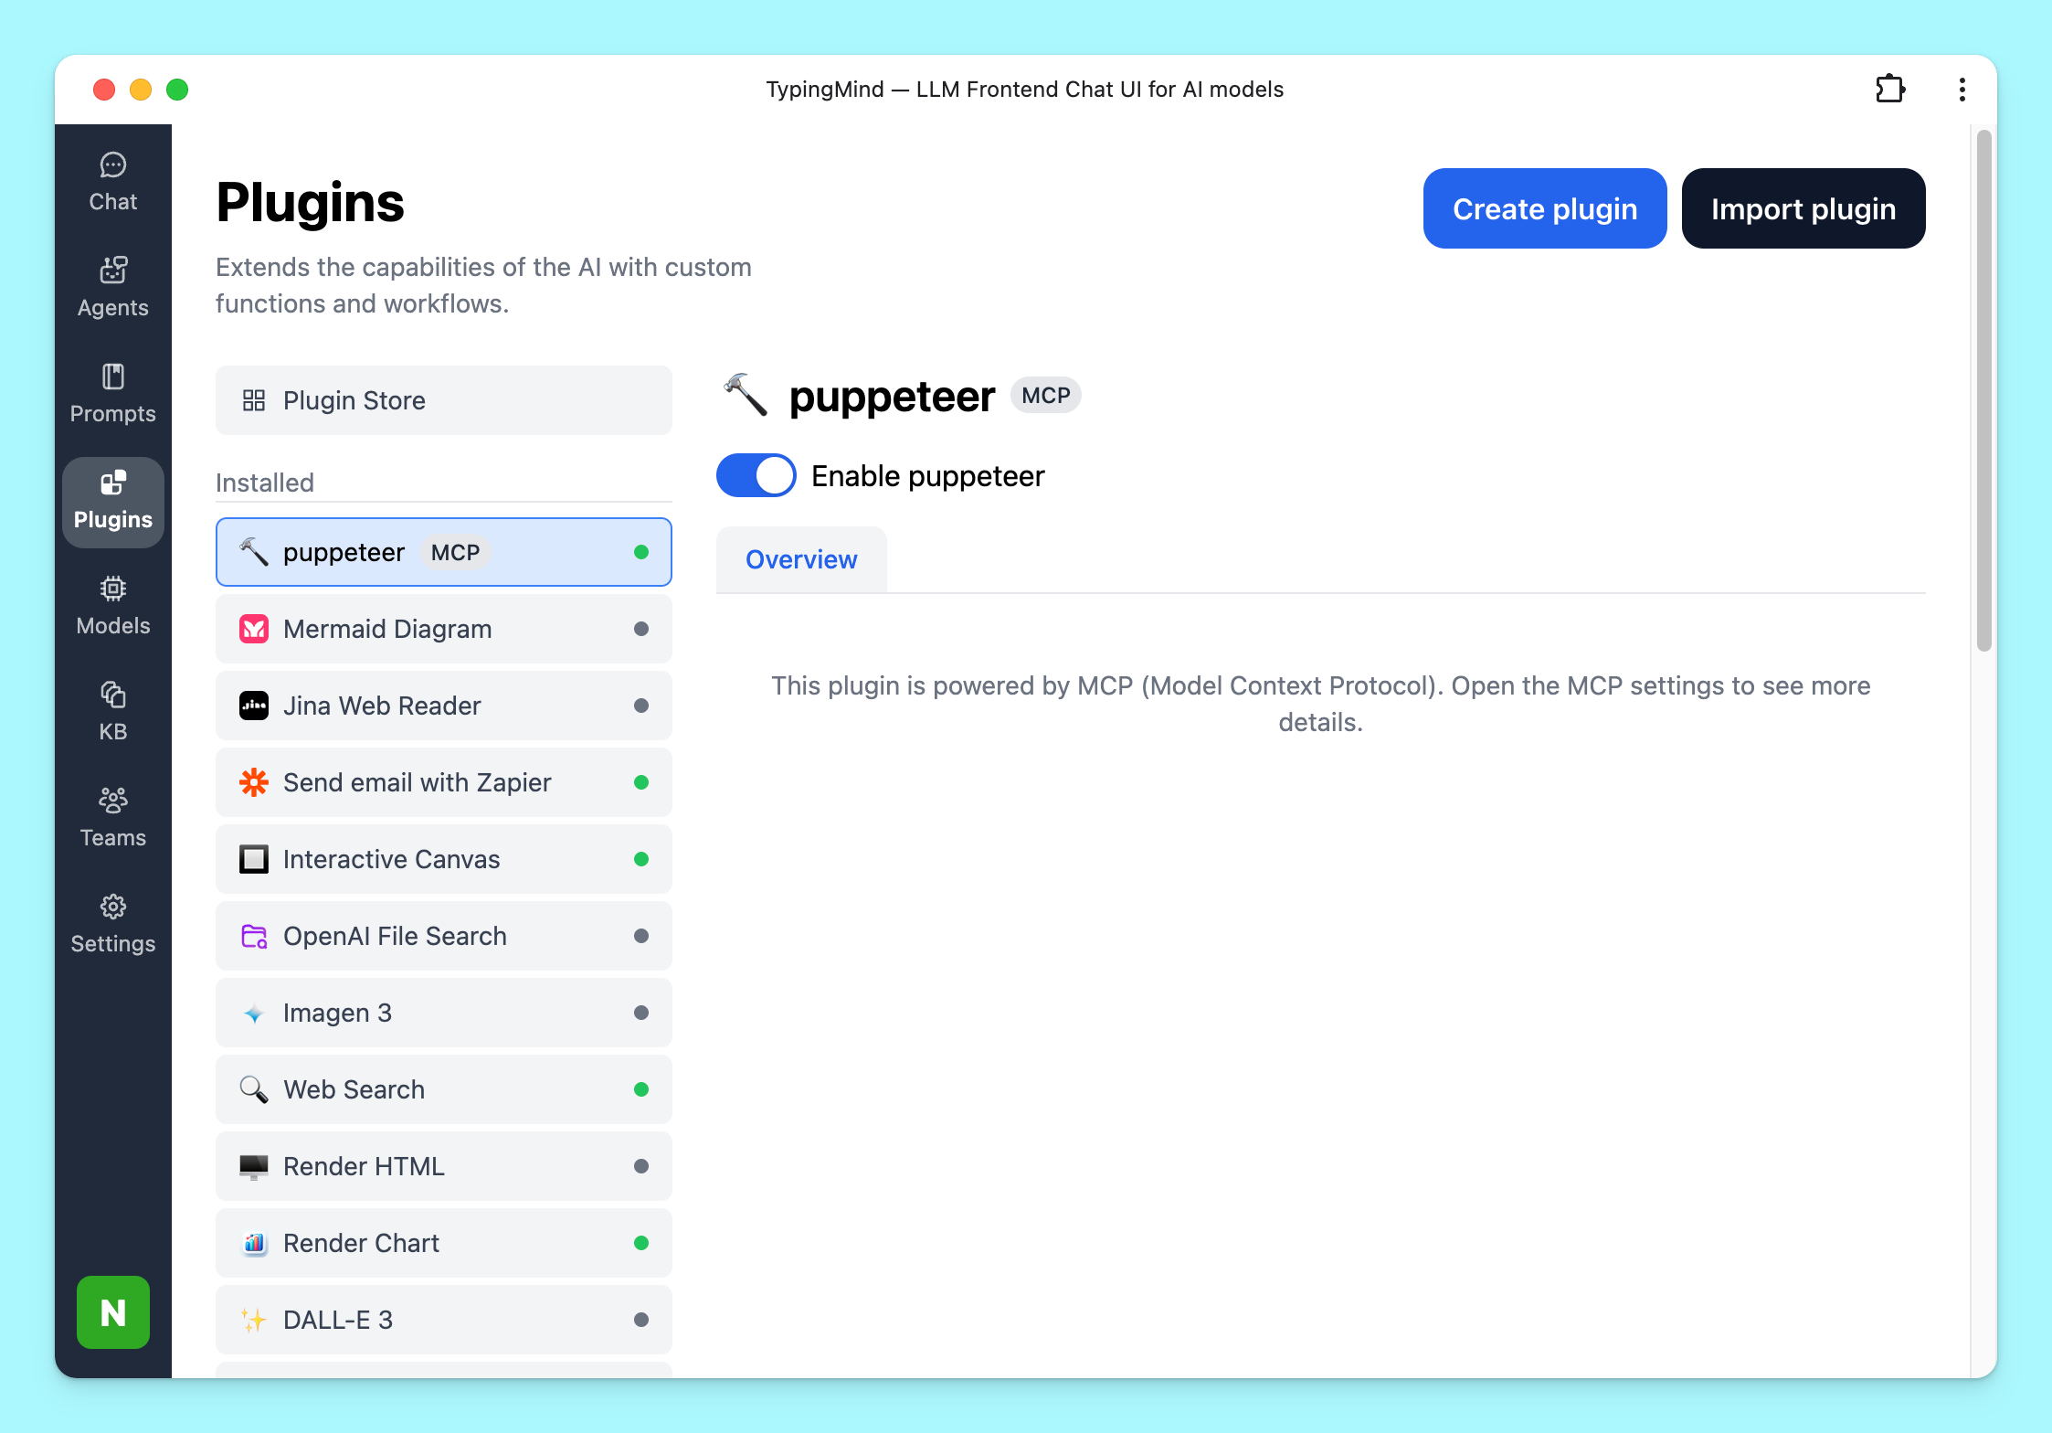Viewport: 2052px width, 1433px height.
Task: Click the Import plugin button
Action: click(1803, 208)
